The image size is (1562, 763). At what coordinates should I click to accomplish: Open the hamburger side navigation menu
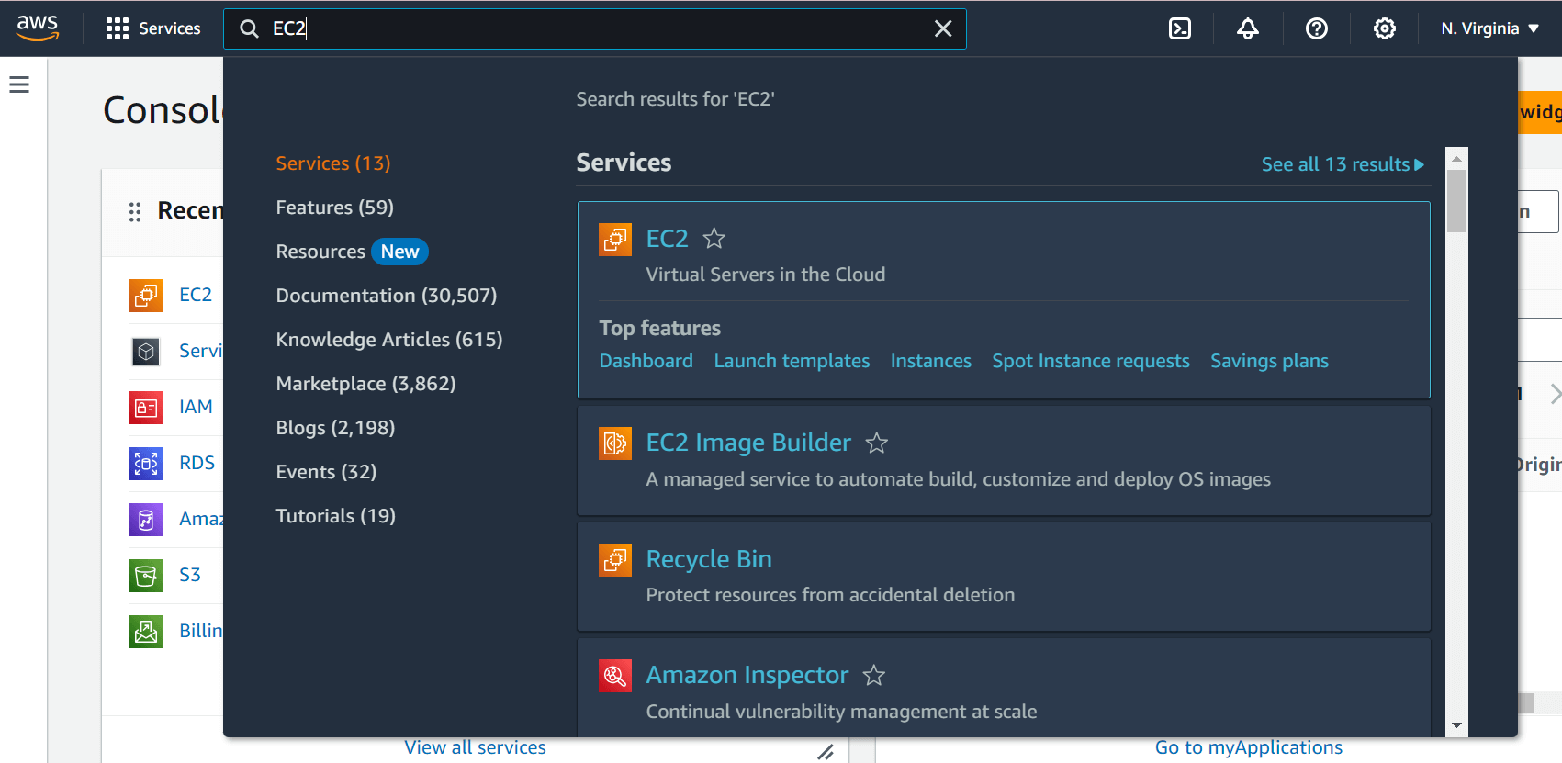[x=19, y=84]
